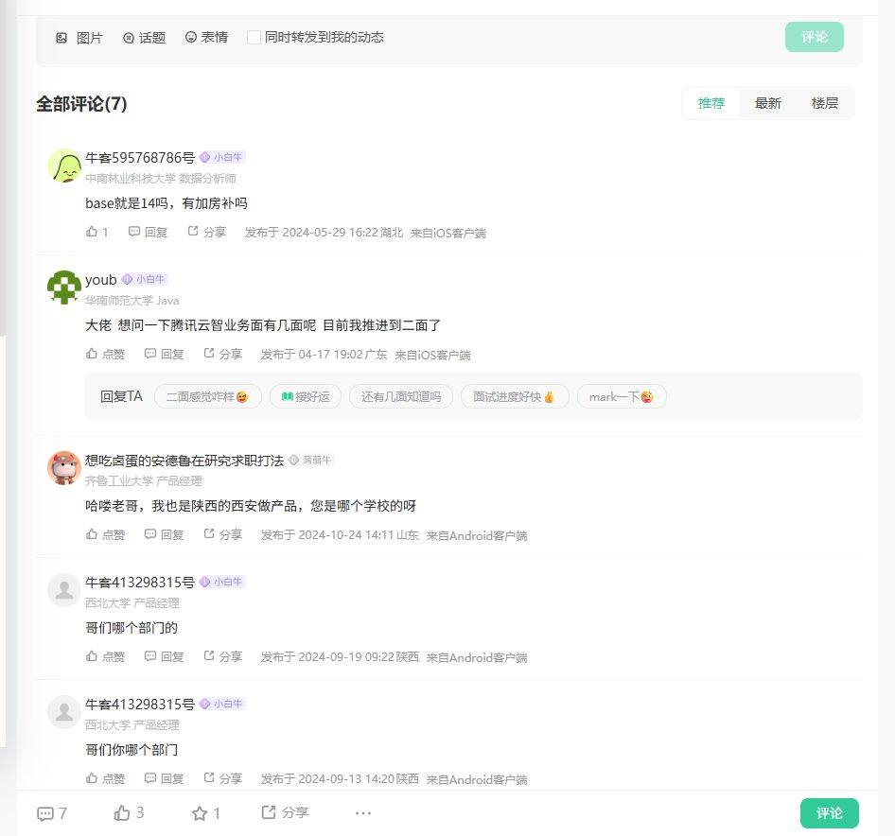Like the comment '哈喽老哥'
Viewport: 895px width, 836px height.
[106, 534]
